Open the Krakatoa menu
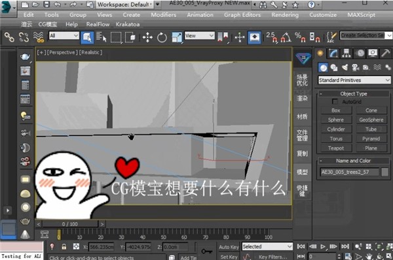Screen dimensions: 393x260 coord(128,24)
